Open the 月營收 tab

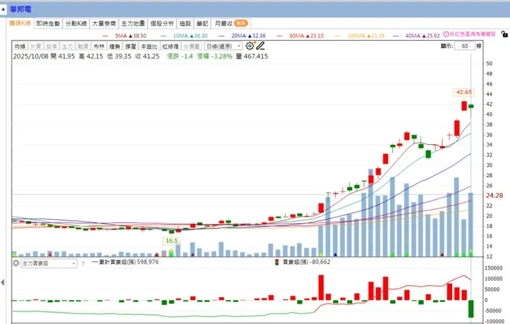231,23
